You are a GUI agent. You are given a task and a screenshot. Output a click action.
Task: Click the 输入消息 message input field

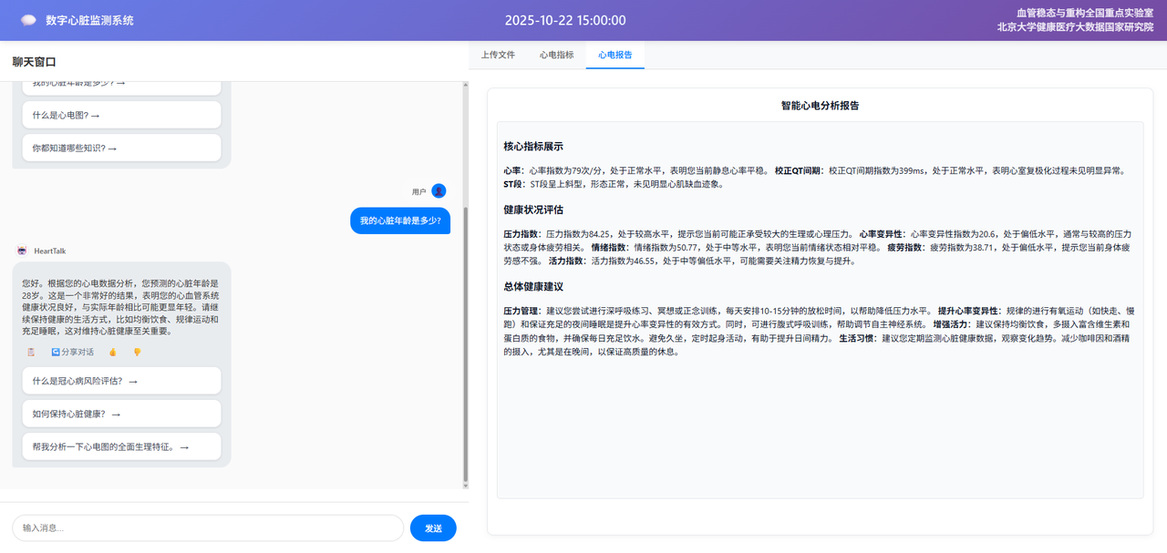click(208, 527)
